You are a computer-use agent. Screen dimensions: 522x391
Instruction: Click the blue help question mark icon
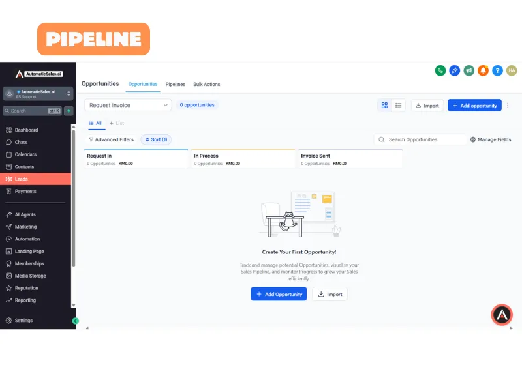[x=497, y=70]
